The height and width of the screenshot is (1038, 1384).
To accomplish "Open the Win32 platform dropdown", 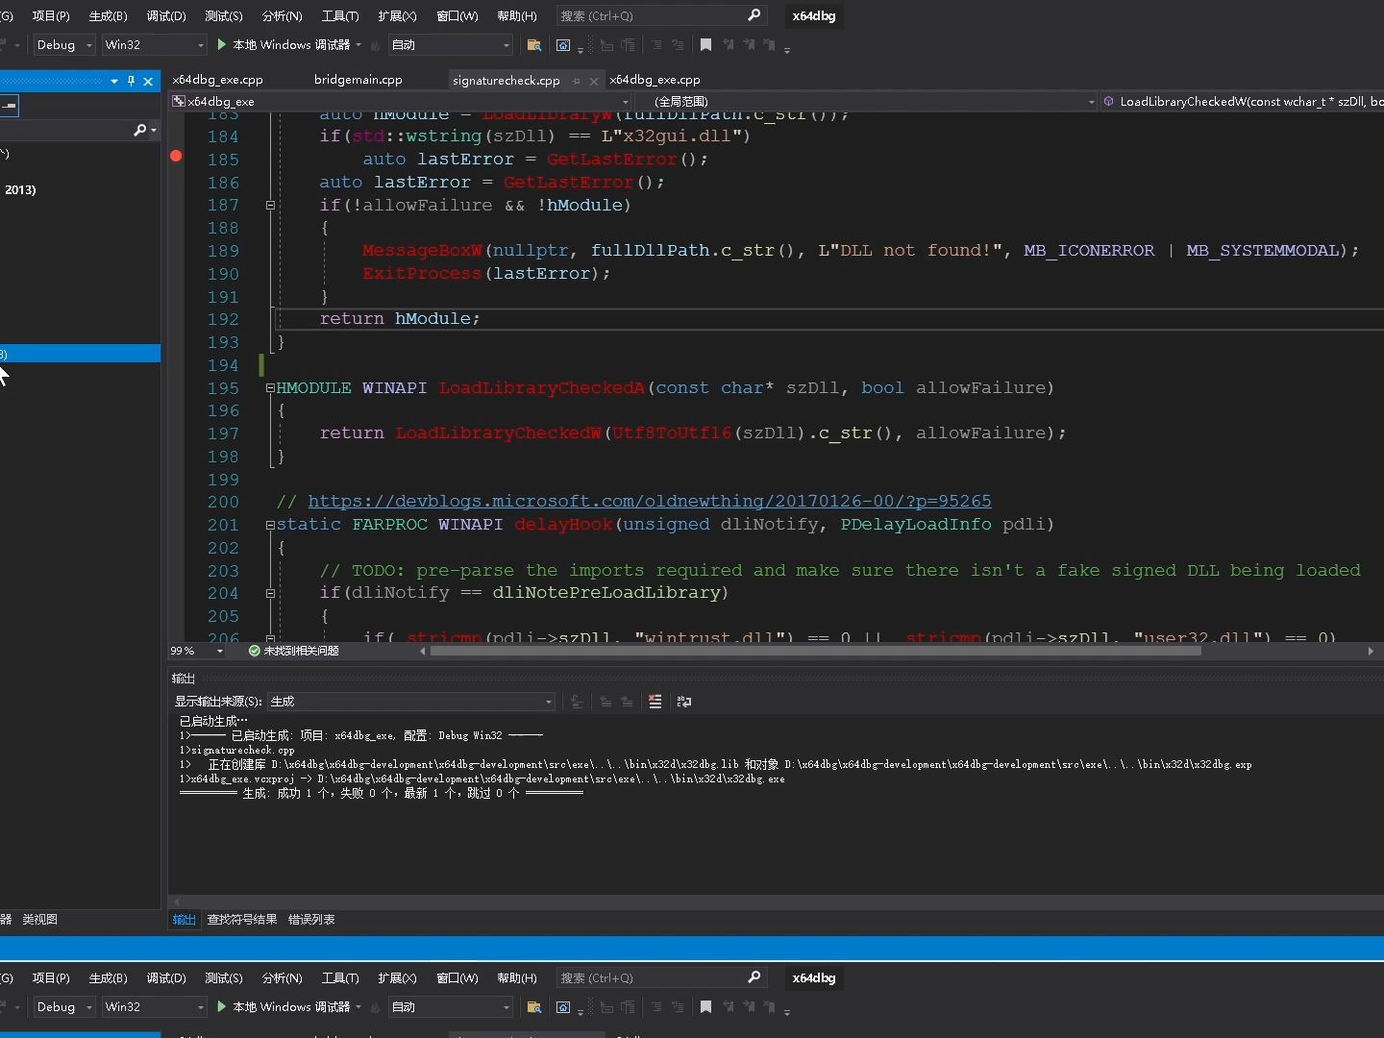I will 200,45.
